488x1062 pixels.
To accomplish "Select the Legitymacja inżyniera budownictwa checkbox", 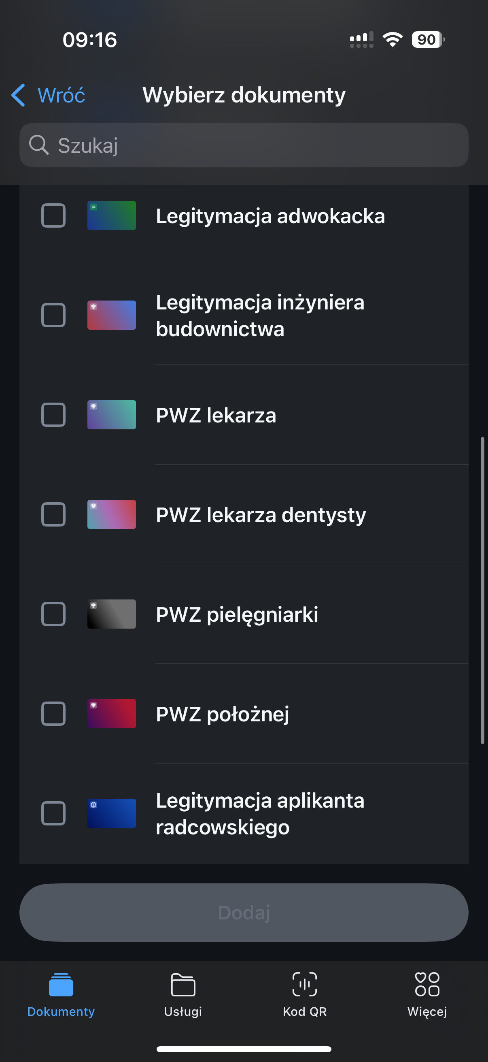I will (53, 316).
